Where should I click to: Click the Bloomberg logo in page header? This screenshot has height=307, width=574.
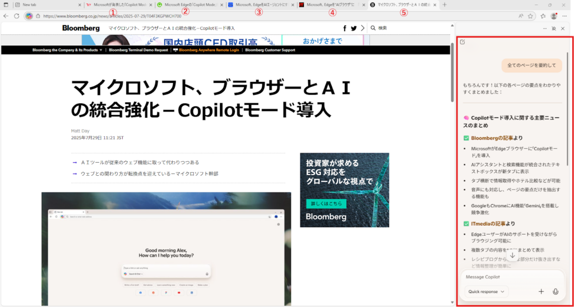click(81, 28)
